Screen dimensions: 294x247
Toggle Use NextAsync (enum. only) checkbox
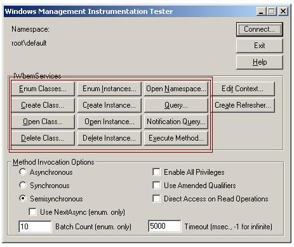32,212
